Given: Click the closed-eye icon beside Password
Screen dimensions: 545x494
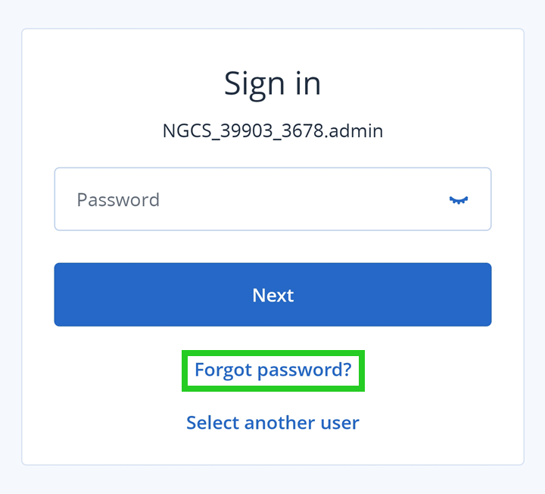Looking at the screenshot, I should (459, 200).
